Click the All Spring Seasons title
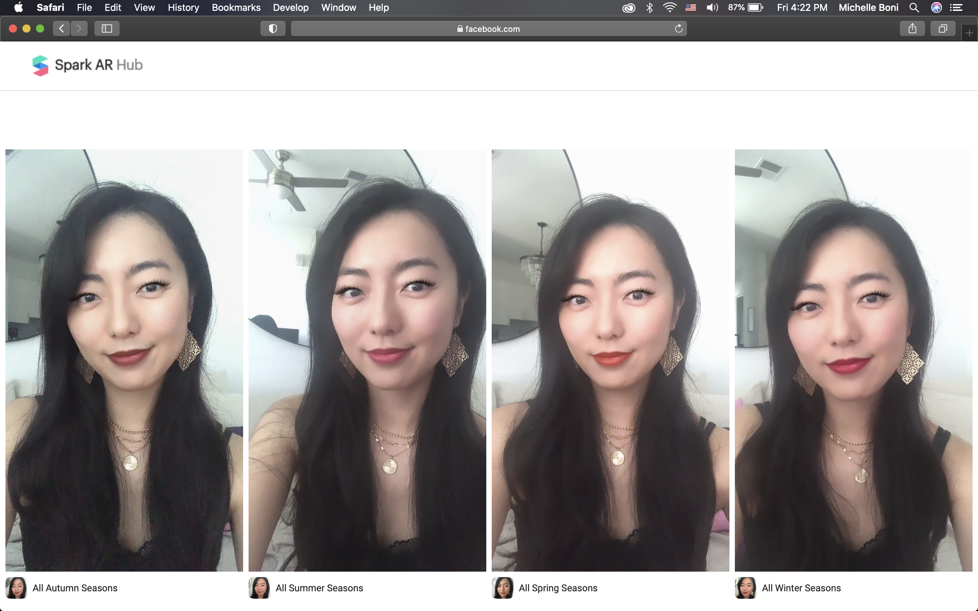 click(x=558, y=588)
